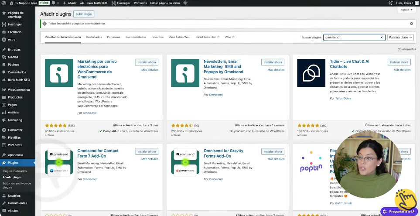Viewport: 420px width, 216px height.
Task: Click the diamond icon in the admin bar
Action: tap(185, 3)
